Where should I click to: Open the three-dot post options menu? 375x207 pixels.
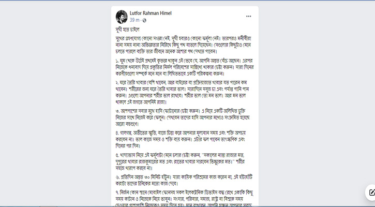pyautogui.click(x=248, y=16)
